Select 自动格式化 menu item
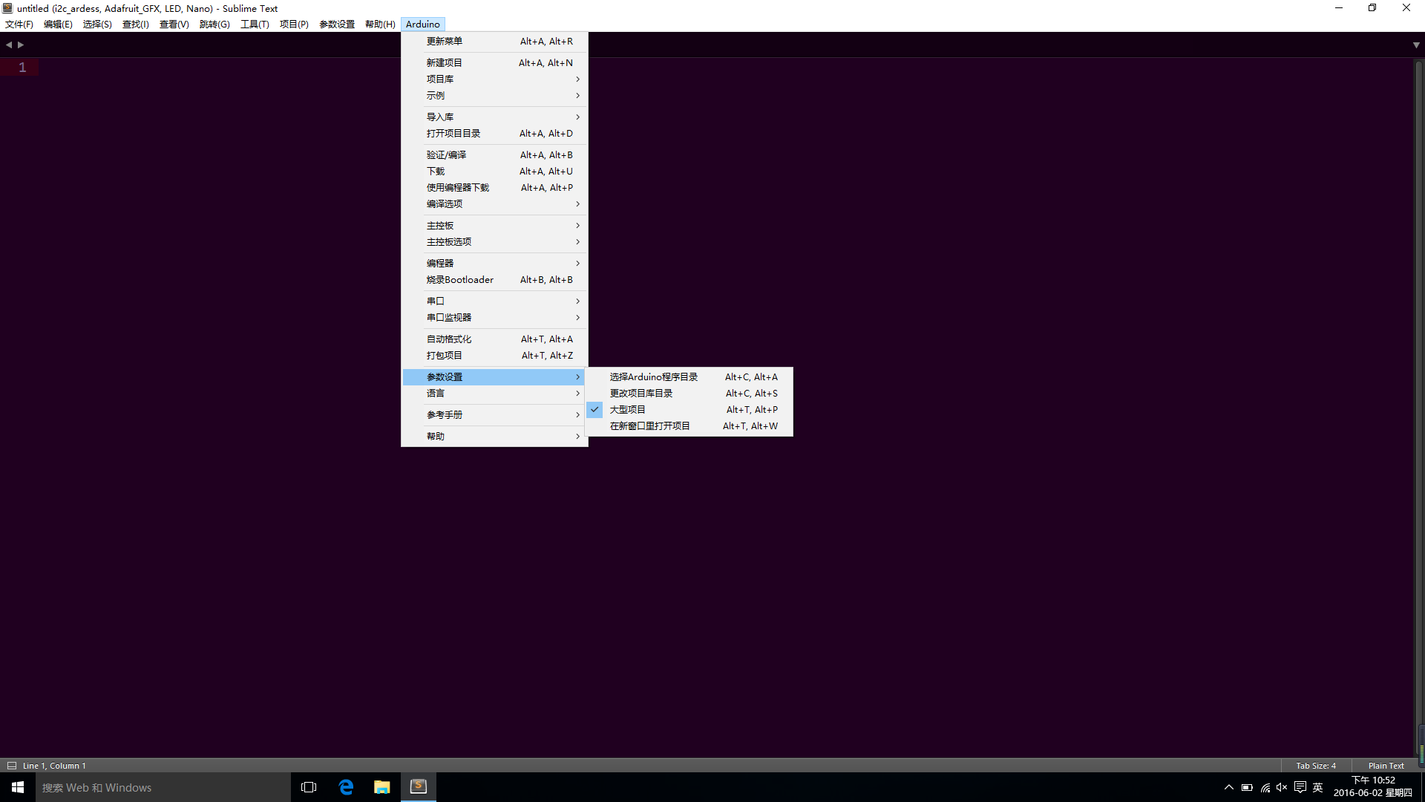 click(x=494, y=339)
